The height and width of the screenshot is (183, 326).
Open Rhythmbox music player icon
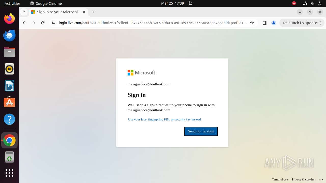pyautogui.click(x=9, y=69)
